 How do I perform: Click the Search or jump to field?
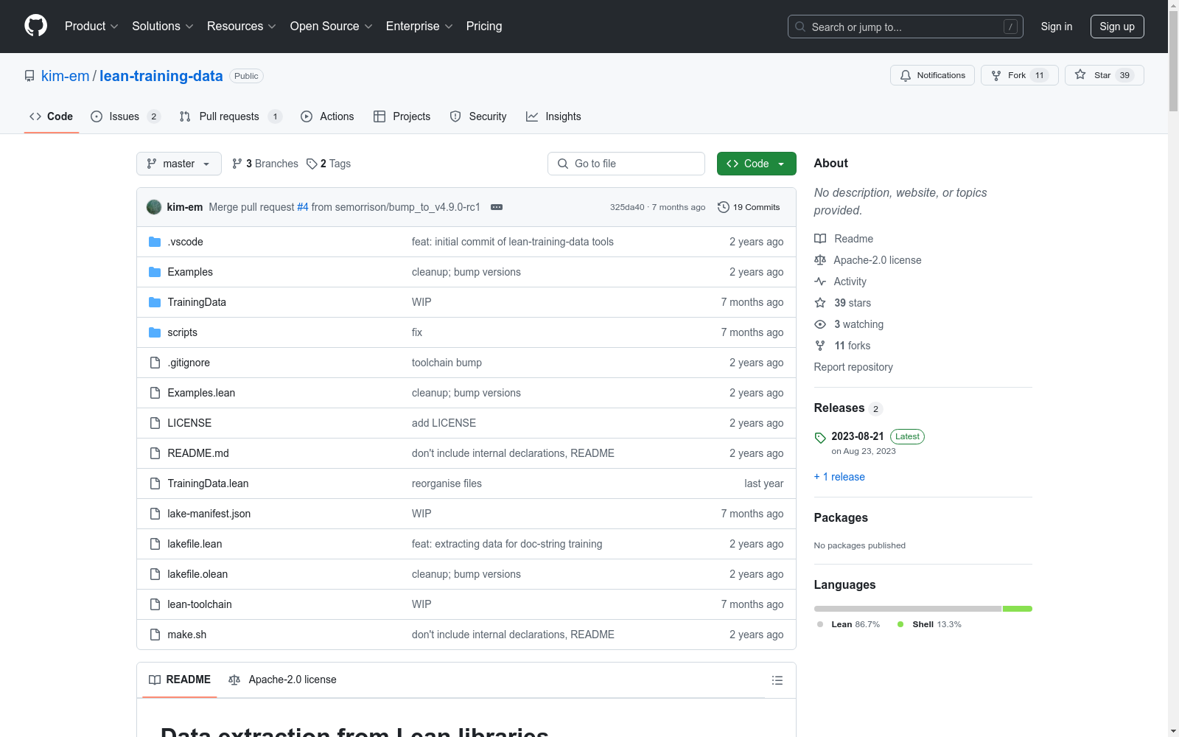(x=906, y=27)
